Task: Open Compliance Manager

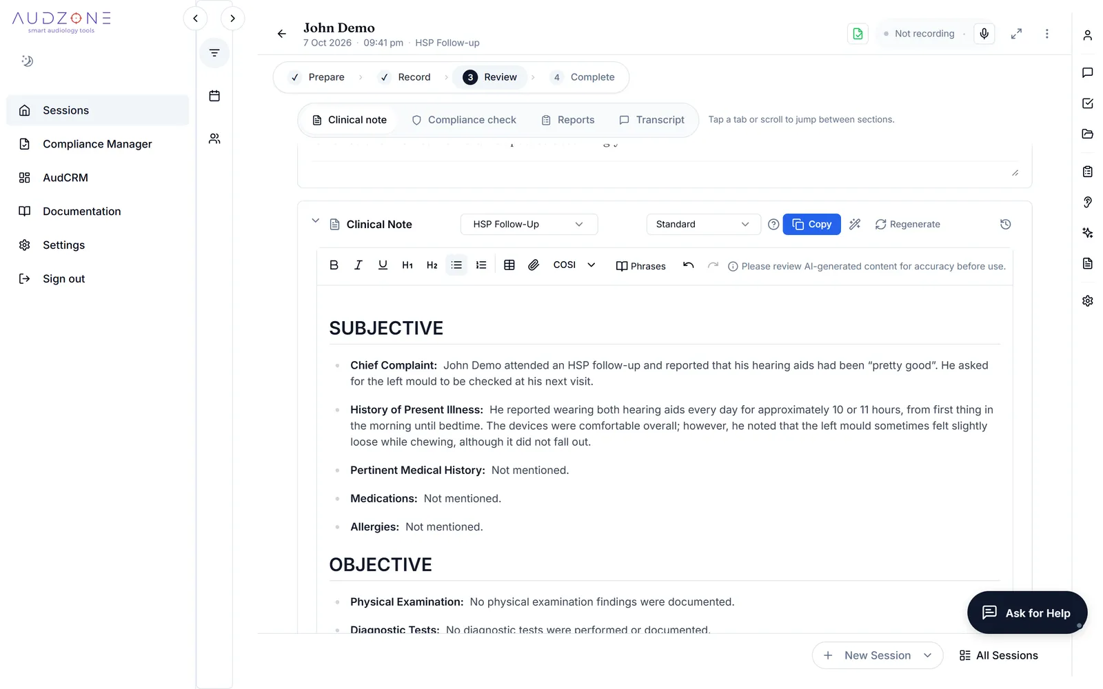Action: 97,144
